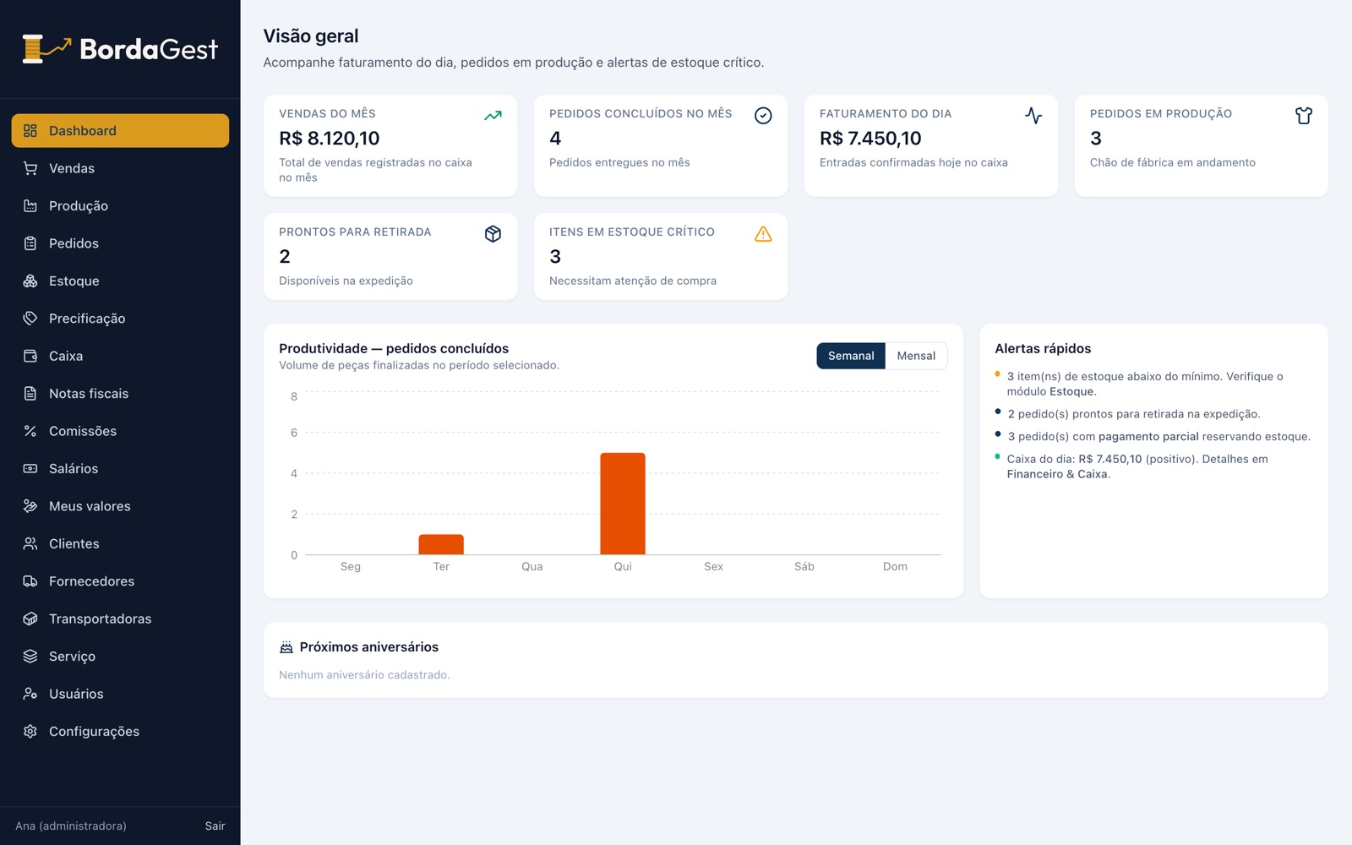This screenshot has height=845, width=1352.
Task: Switch chart to Mensal view
Action: pyautogui.click(x=916, y=356)
